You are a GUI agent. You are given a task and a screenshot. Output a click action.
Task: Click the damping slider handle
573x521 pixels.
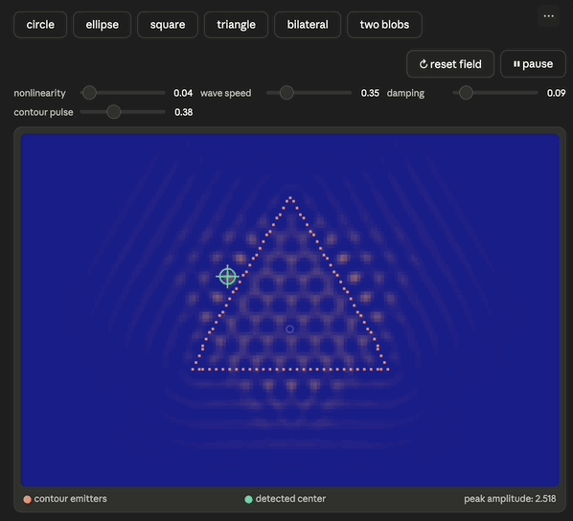tap(466, 93)
